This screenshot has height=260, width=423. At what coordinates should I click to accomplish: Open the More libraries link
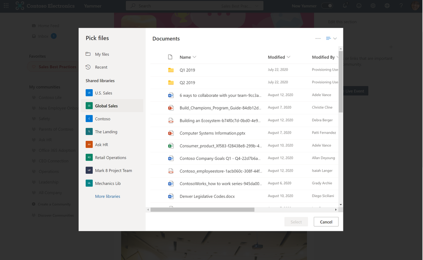(108, 196)
